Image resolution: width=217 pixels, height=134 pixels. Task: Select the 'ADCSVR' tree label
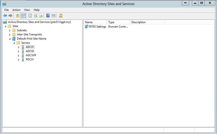31,55
